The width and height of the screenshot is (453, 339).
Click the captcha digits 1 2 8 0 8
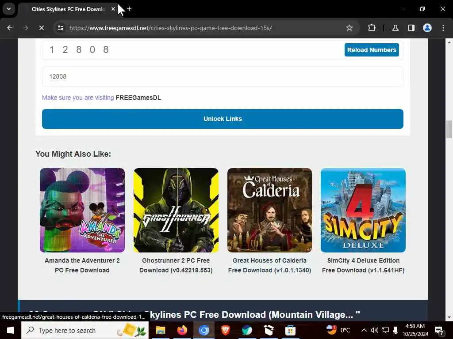(79, 49)
